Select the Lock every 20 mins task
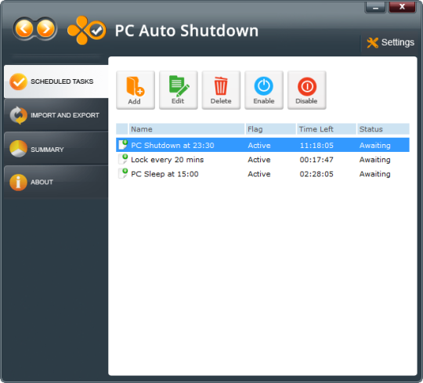423x383 pixels. pyautogui.click(x=262, y=160)
